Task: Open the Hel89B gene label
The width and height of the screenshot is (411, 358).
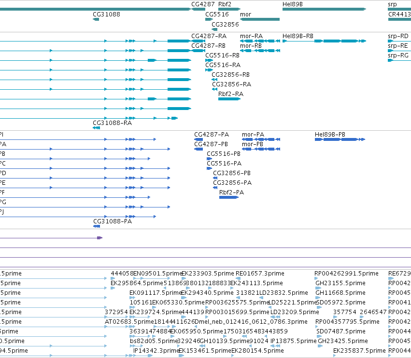Action: (293, 4)
